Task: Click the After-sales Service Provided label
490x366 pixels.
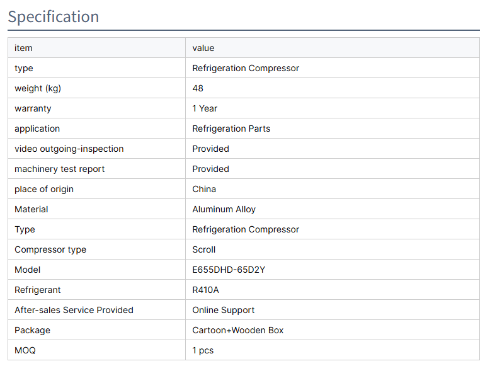Action: coord(74,310)
